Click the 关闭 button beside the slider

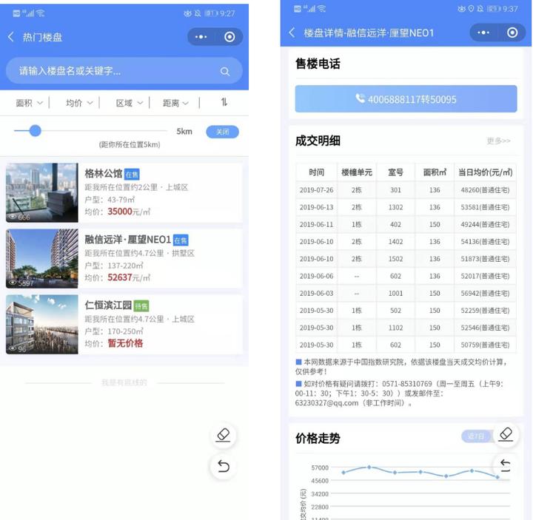(x=222, y=132)
